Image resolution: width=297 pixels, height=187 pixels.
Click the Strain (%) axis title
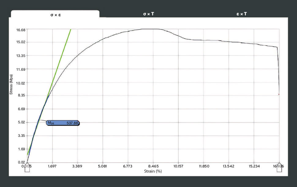coord(153,171)
